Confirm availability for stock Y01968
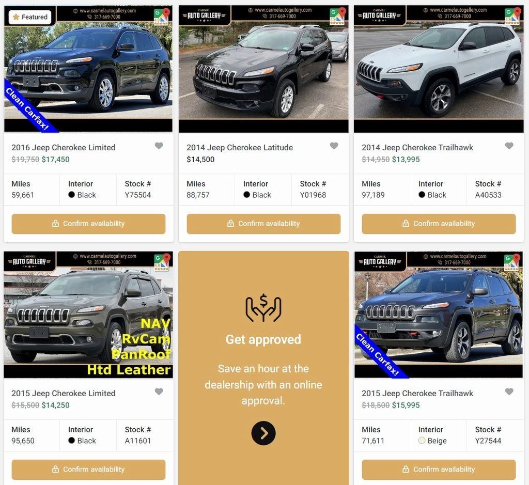This screenshot has height=485, width=529. coord(263,224)
